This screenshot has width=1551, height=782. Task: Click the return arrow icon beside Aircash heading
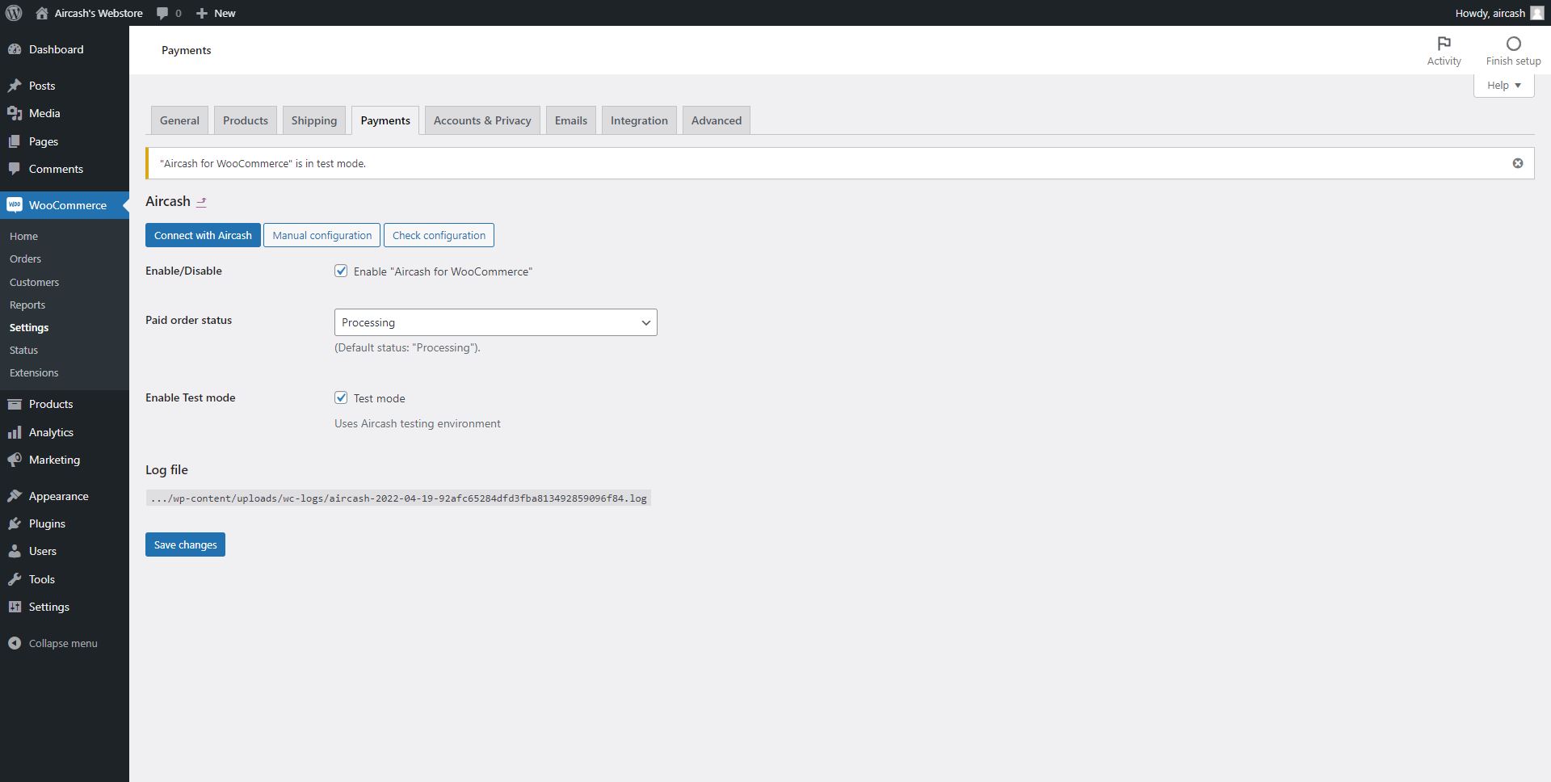tap(202, 202)
